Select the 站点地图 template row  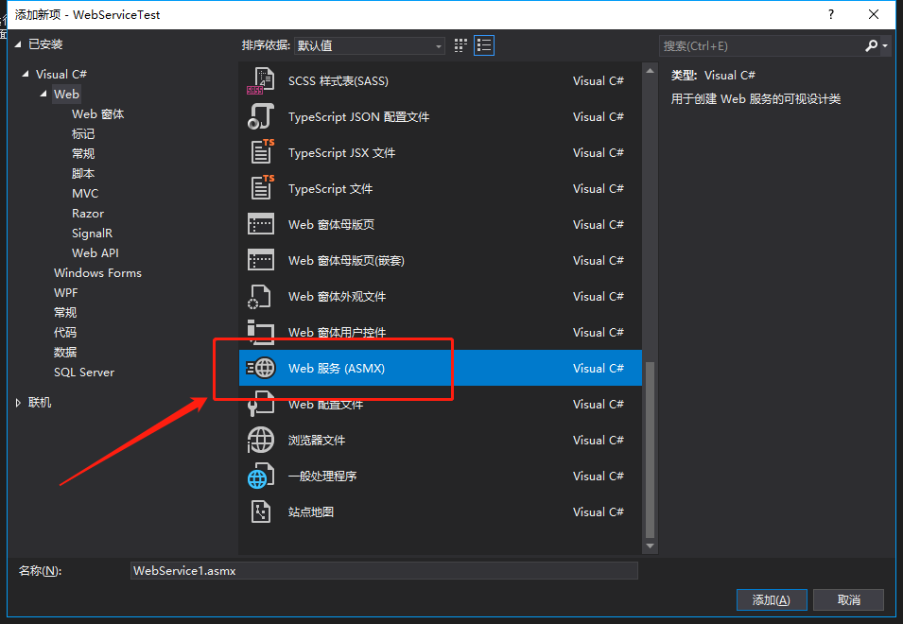tap(441, 511)
